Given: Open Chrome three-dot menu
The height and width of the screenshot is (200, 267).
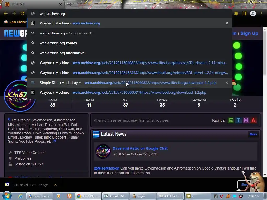Looking at the screenshot, I should (x=261, y=14).
